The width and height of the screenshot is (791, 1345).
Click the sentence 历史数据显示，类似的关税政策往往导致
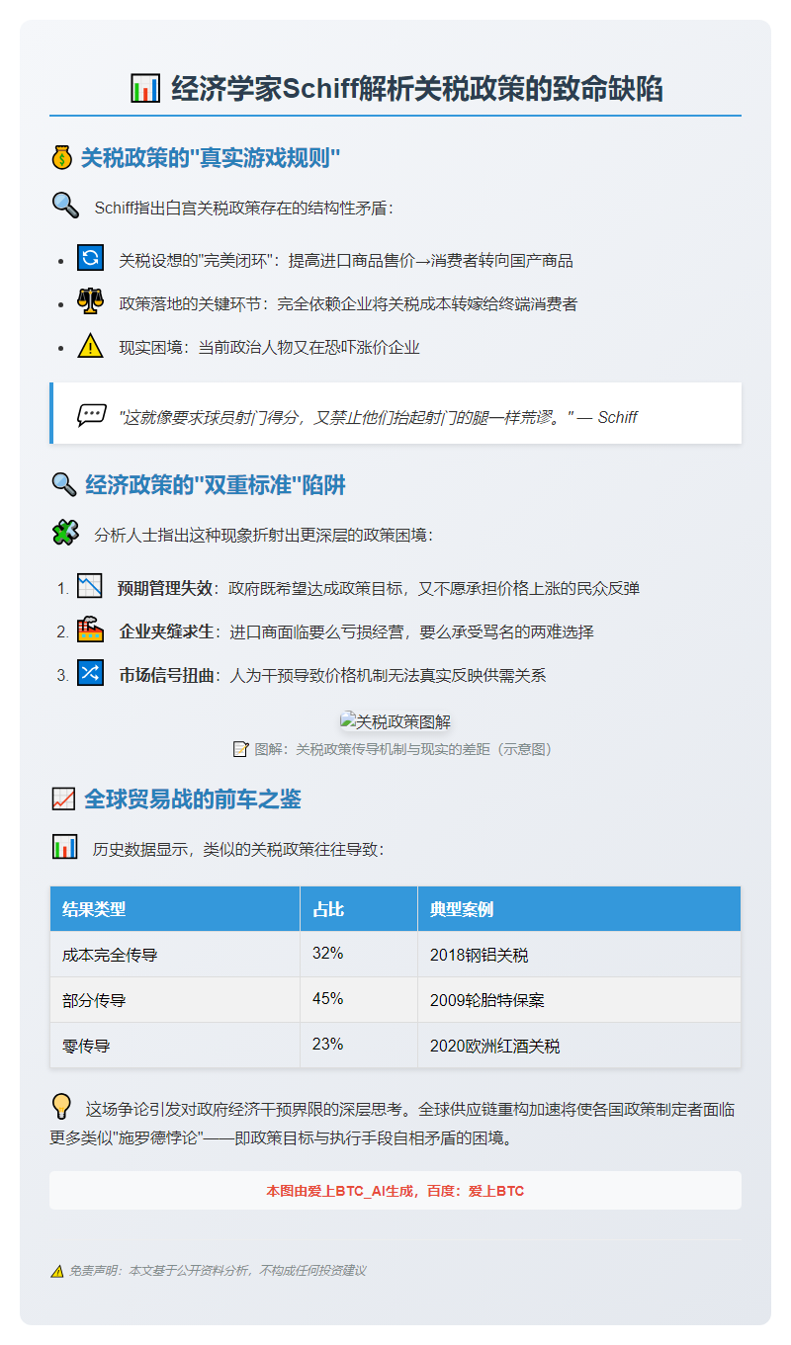point(238,848)
